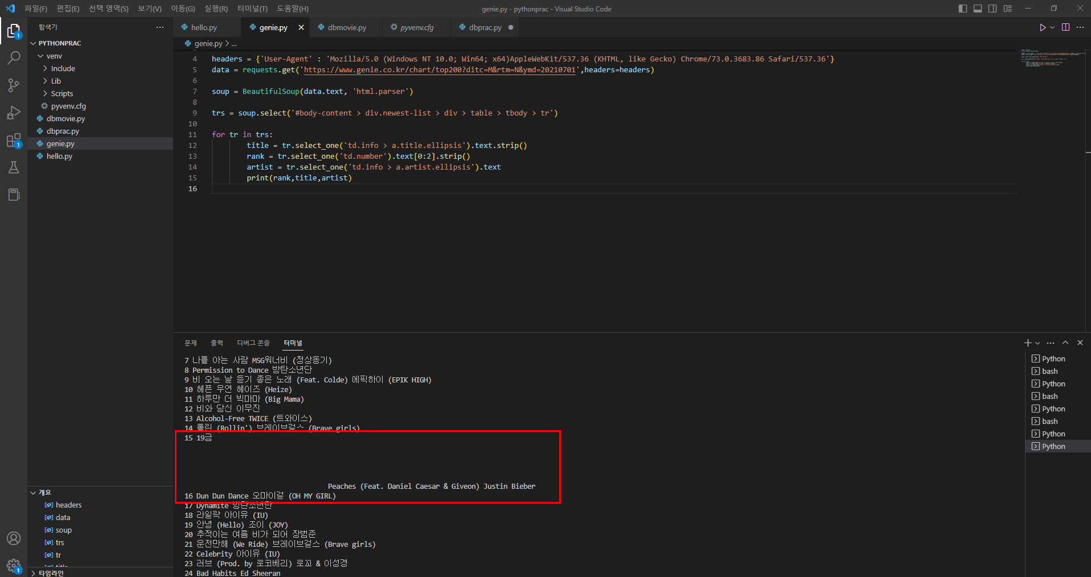Customize the editor layout icon
1091x577 pixels.
(x=1008, y=9)
